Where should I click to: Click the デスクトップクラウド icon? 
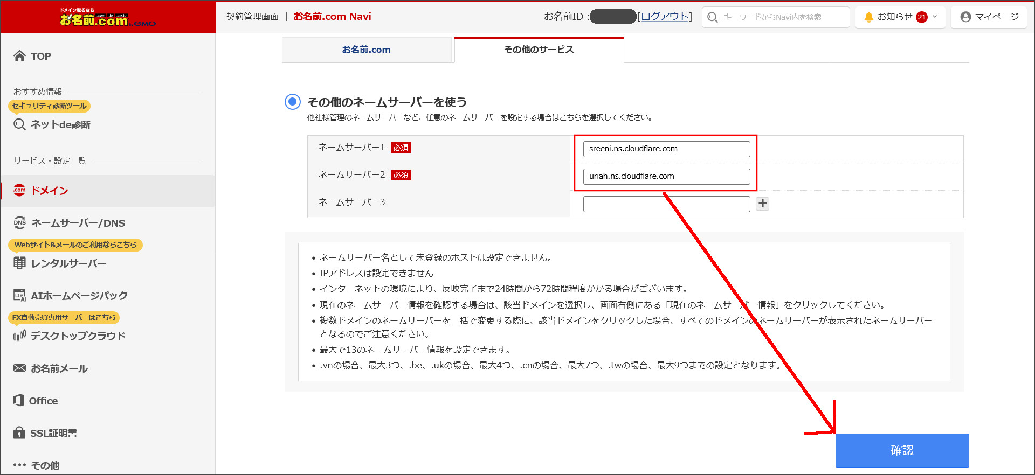19,336
